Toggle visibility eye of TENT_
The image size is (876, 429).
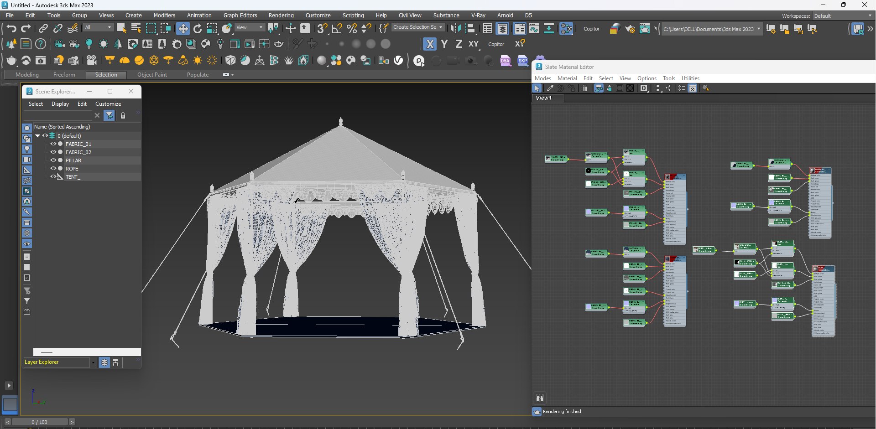pos(53,176)
